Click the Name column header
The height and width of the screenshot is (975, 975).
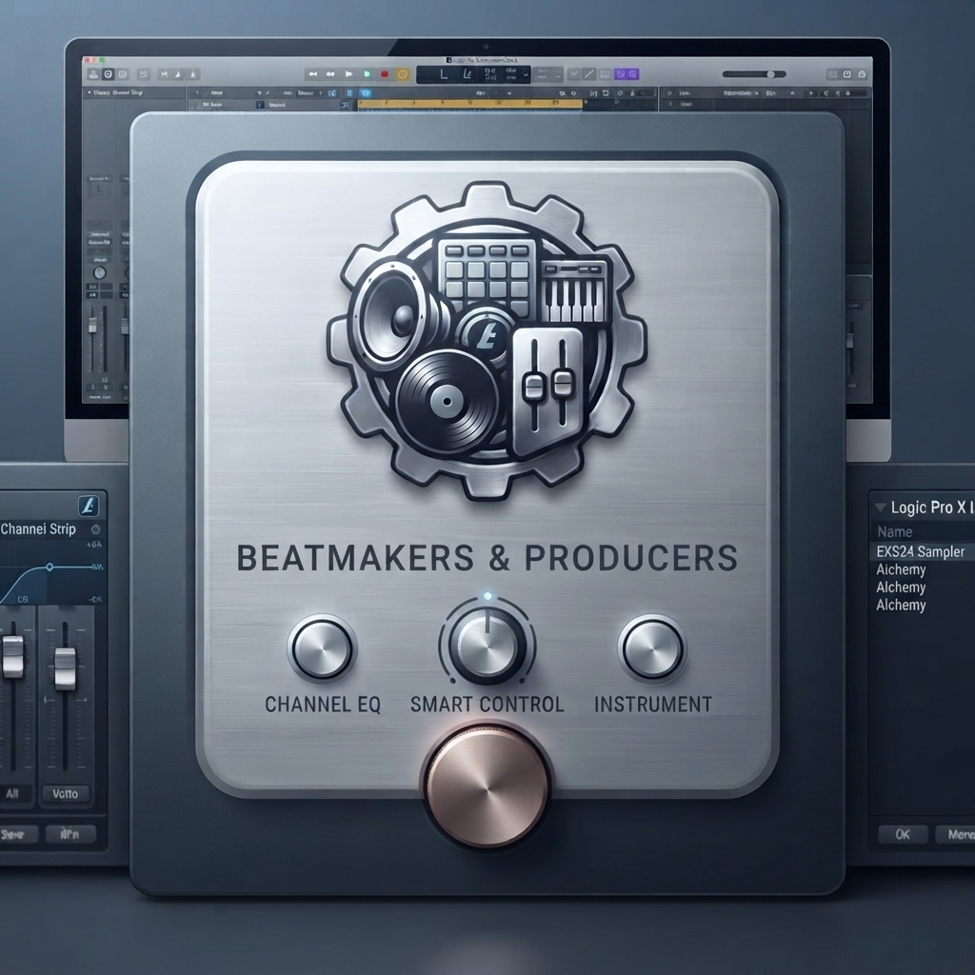[895, 531]
